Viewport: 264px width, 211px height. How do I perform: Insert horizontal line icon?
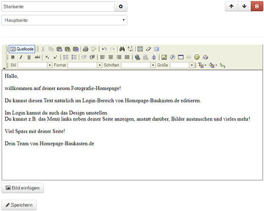coord(189,57)
